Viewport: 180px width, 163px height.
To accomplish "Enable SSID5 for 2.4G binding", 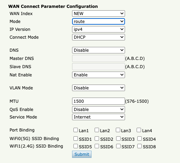I will 75,146.
